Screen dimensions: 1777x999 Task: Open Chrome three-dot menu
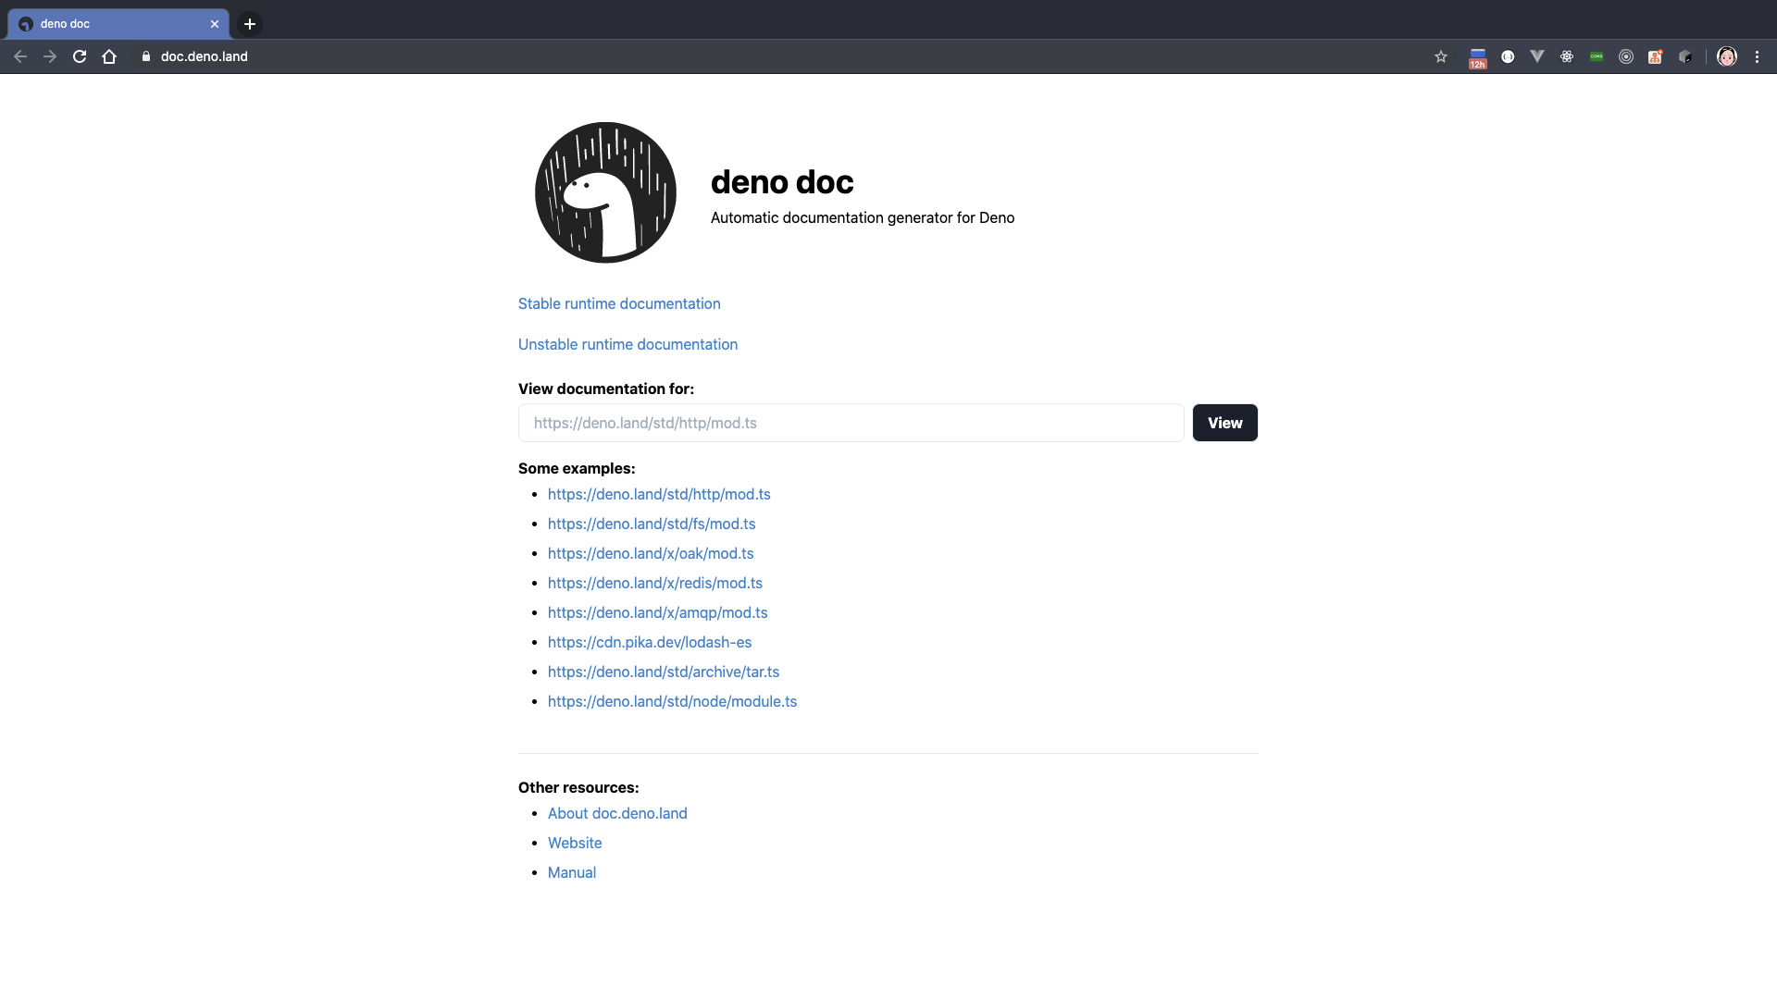click(1757, 56)
